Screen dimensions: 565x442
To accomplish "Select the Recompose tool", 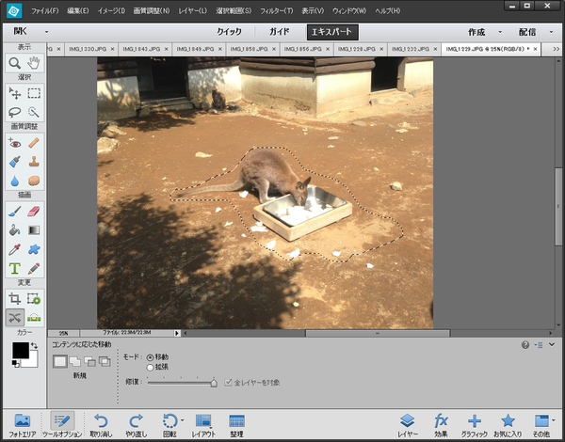I will click(x=34, y=299).
